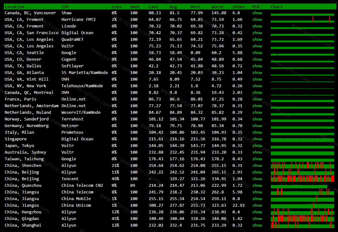
Task: Open show link for New York Telehouse row
Action: click(x=257, y=86)
